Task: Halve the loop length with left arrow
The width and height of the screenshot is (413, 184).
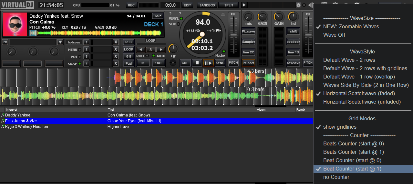Action: [141, 50]
